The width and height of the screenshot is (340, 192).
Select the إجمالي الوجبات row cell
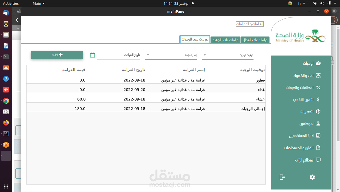tap(253, 109)
